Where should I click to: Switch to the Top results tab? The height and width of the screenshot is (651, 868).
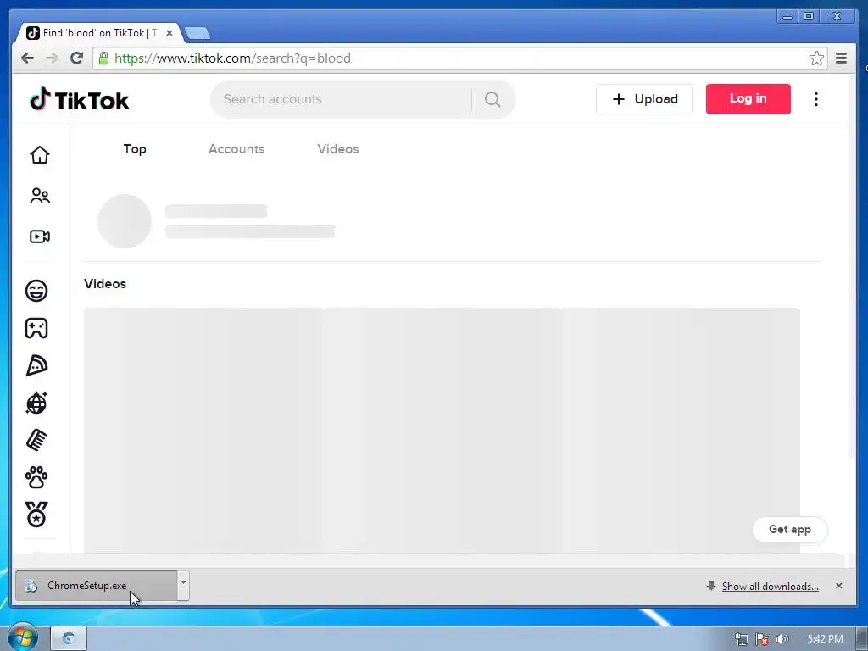tap(135, 149)
